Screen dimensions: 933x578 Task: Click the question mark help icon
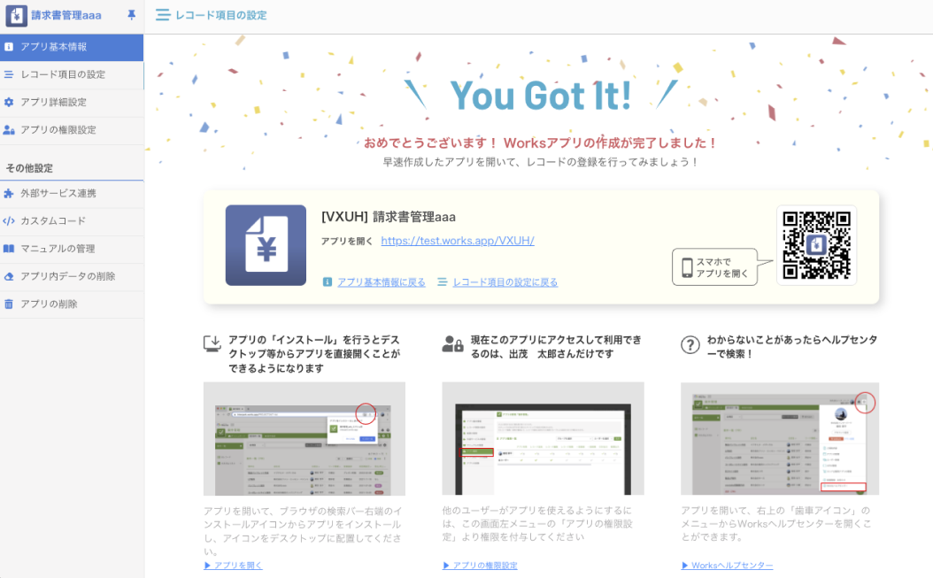pos(690,344)
